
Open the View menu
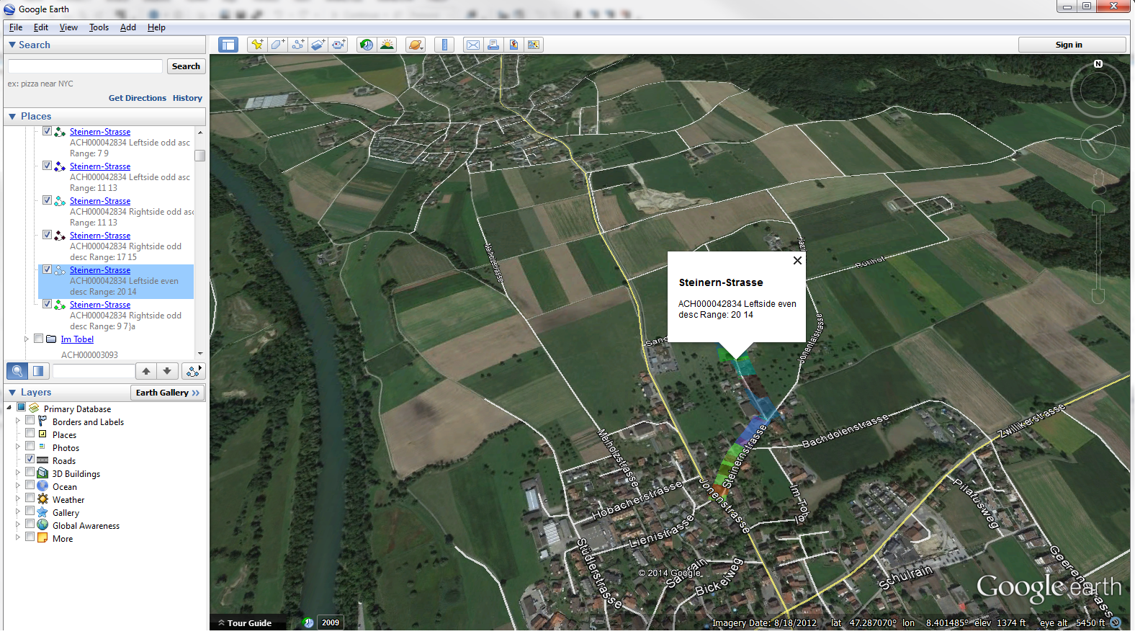[68, 27]
